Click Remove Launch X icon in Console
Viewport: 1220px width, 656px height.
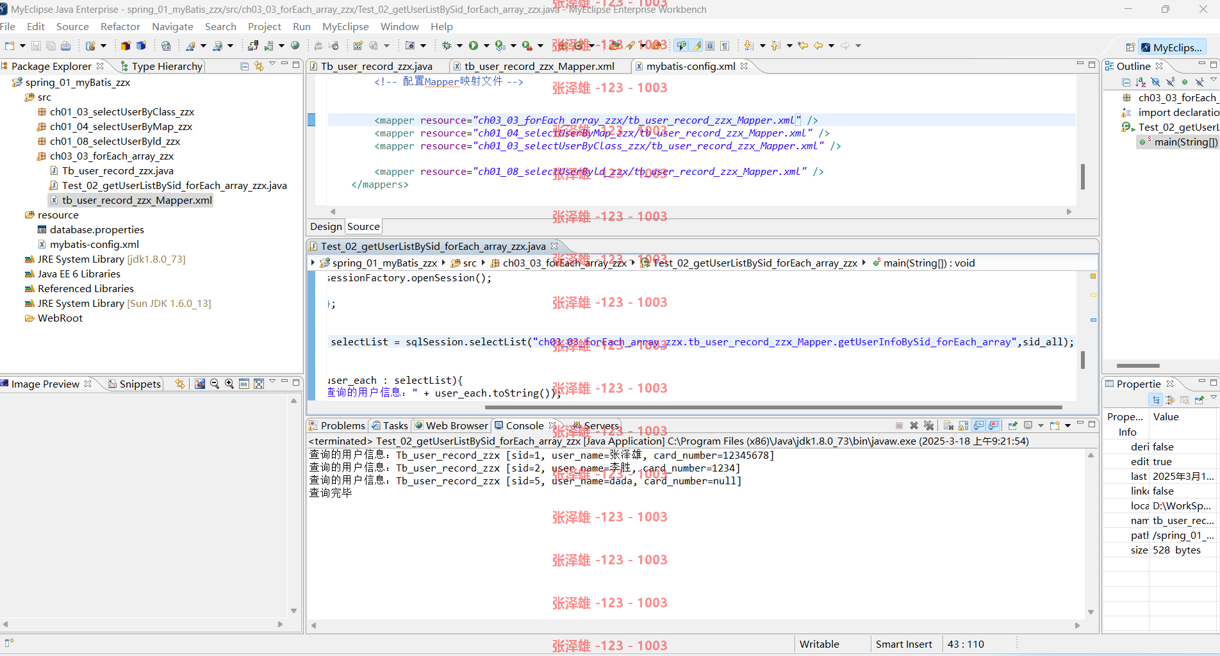click(914, 425)
